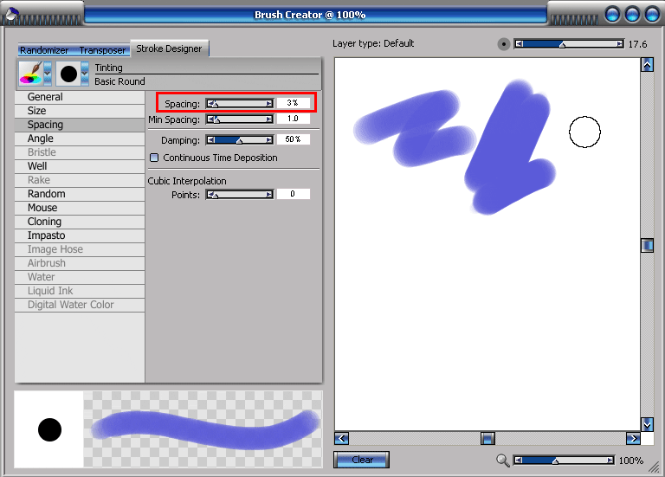Enable Continuous Time Deposition checkbox
The image size is (665, 477).
click(x=154, y=158)
